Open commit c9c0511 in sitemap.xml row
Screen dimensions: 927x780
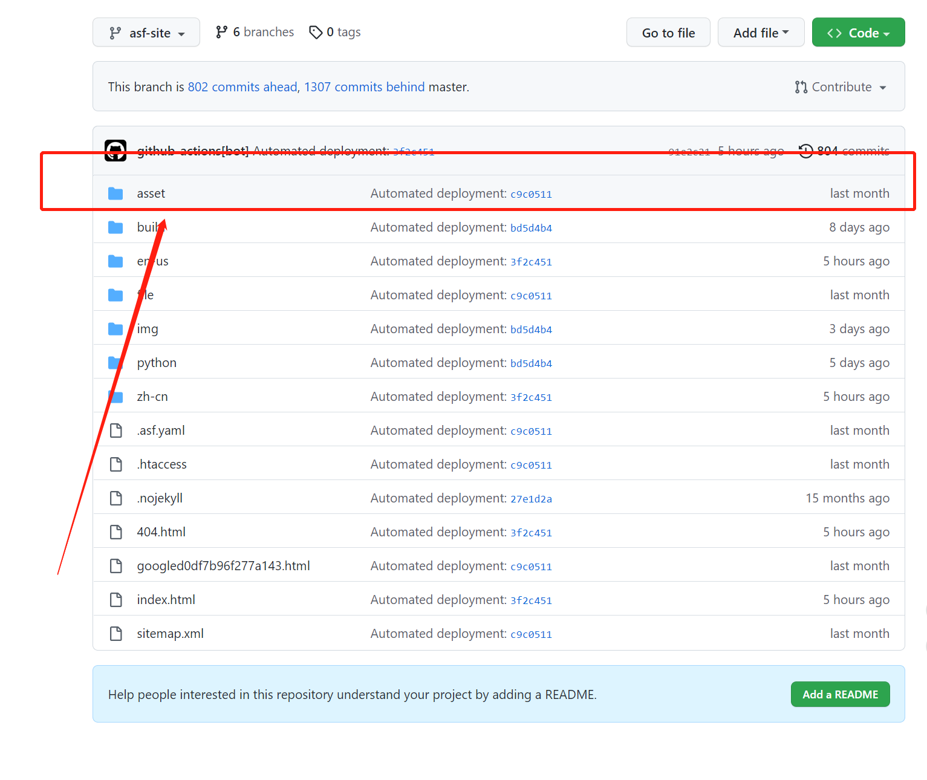point(531,634)
